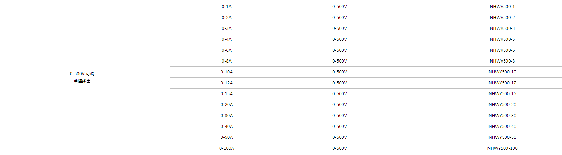
Task: Click the NHWY500-1 model cell
Action: click(502, 7)
